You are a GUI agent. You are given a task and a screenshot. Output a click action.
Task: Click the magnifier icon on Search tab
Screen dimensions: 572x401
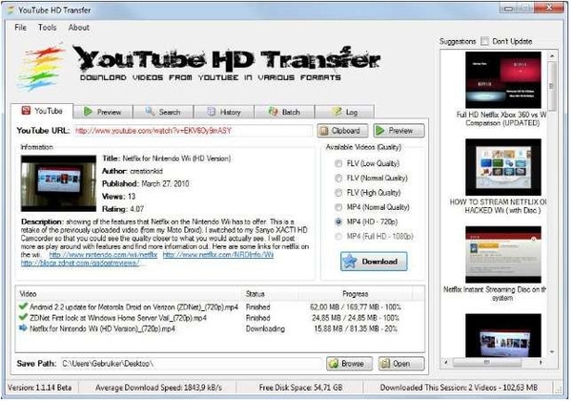150,112
